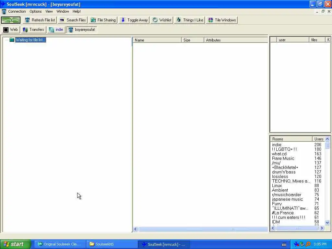The width and height of the screenshot is (332, 249).
Task: Switch to Original Soulseek Client taskbar window
Action: [60, 244]
